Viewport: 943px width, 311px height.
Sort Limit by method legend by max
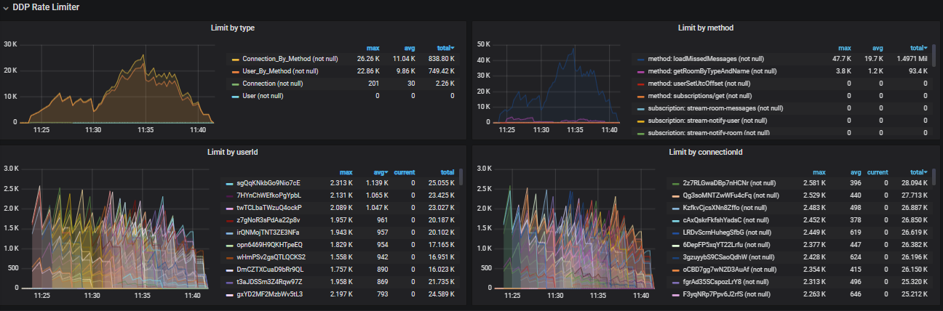[x=845, y=48]
